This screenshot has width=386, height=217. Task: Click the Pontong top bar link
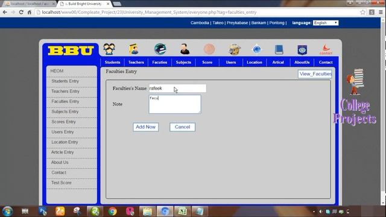pyautogui.click(x=277, y=23)
